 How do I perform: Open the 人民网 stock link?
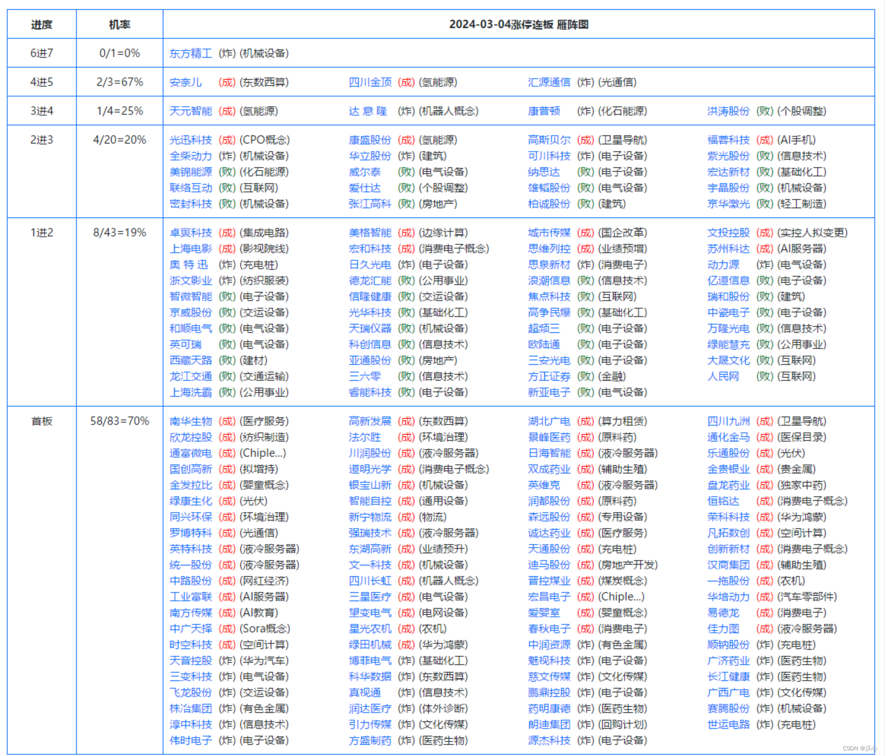click(723, 376)
